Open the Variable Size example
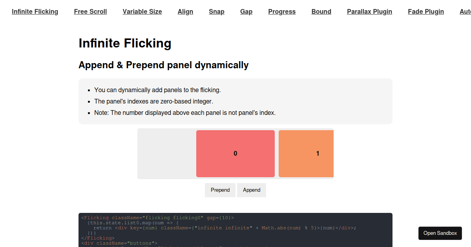This screenshot has height=247, width=471. tap(142, 11)
